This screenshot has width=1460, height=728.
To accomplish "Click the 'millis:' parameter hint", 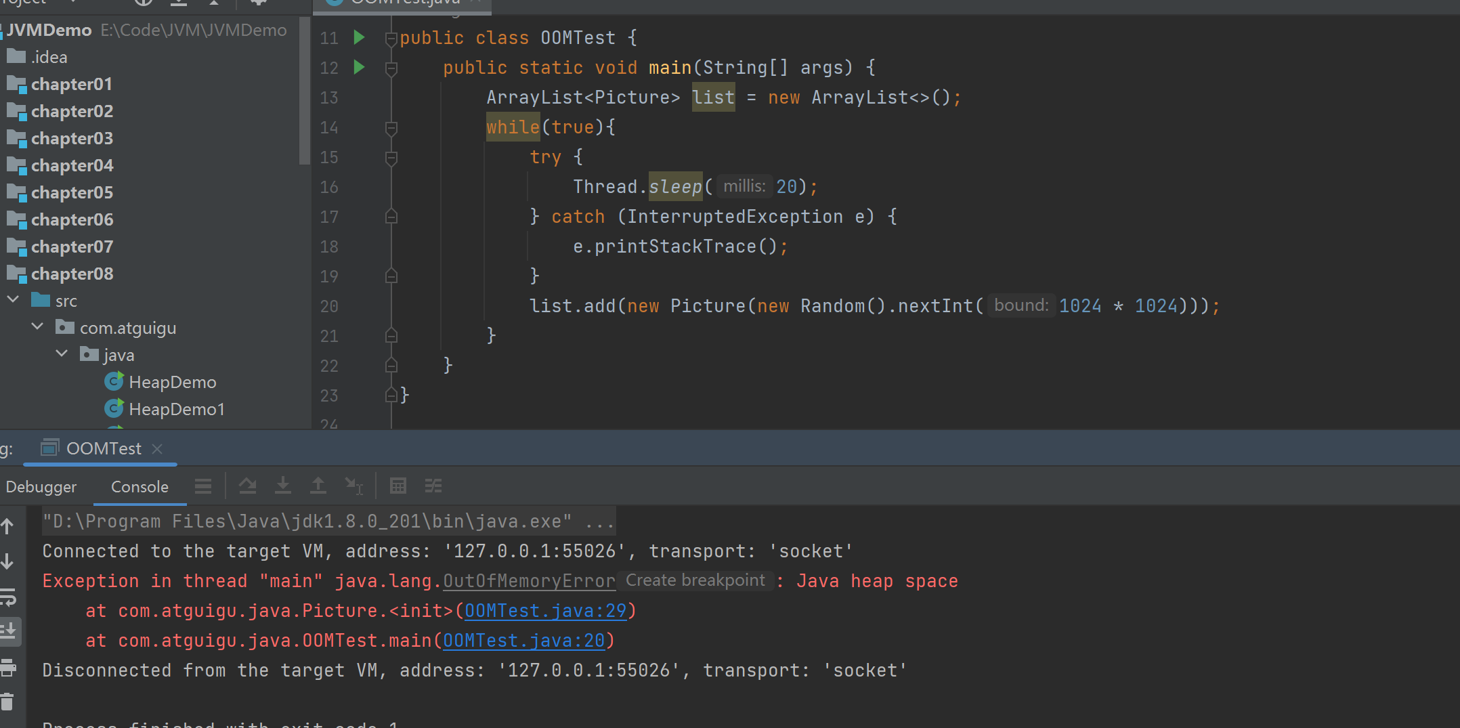I will [x=744, y=186].
